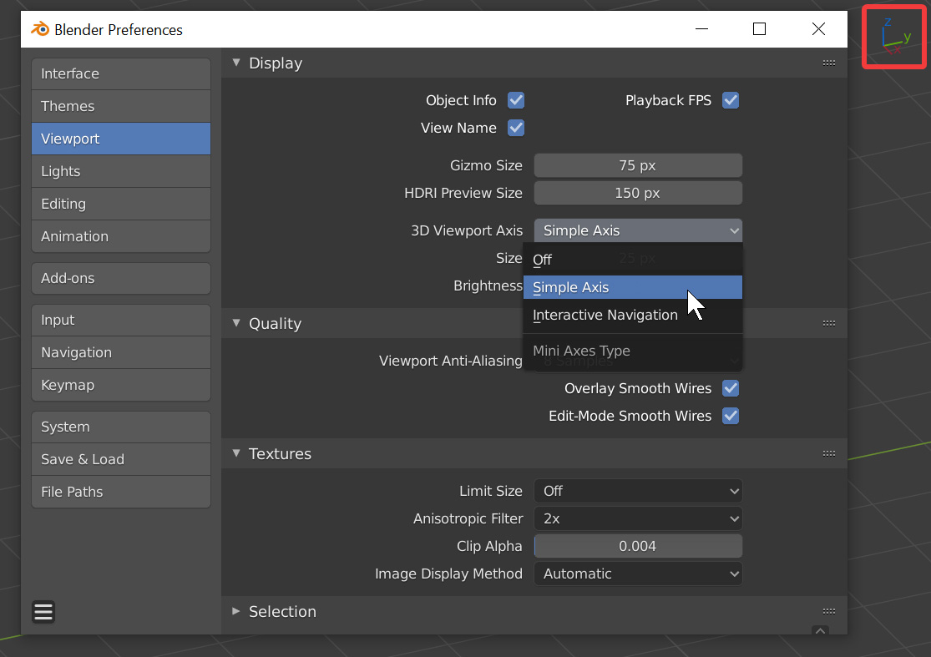Screen dimensions: 931x657
Task: Click the Display section drag handle dots
Action: click(x=828, y=63)
